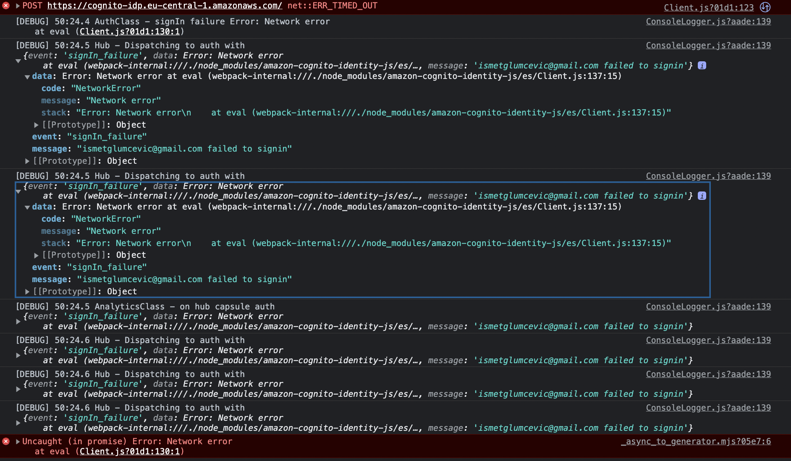Click ConsoleLogger.js link on the AnalyticsClass entry

[x=708, y=306]
